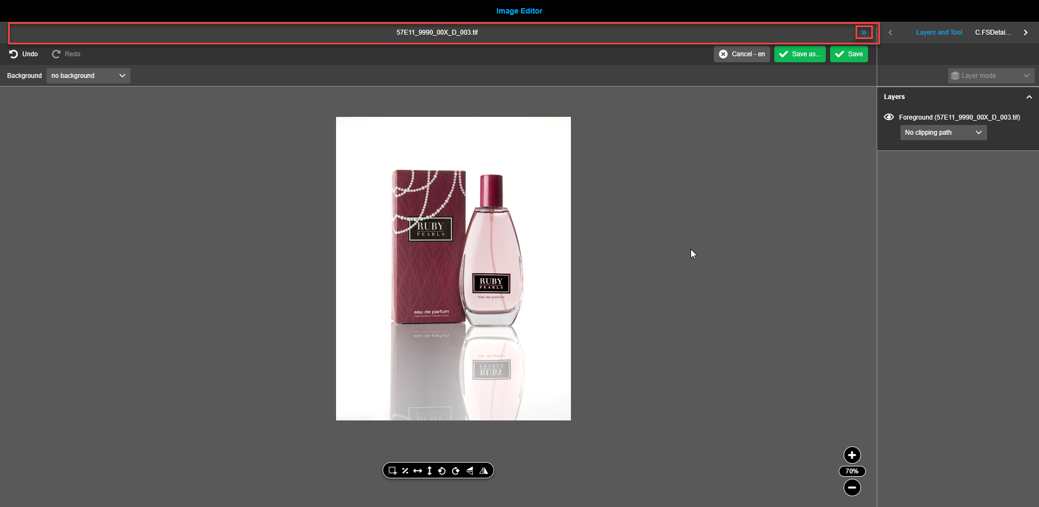The height and width of the screenshot is (507, 1039).
Task: Toggle visibility of the Foreground layer
Action: tap(889, 117)
